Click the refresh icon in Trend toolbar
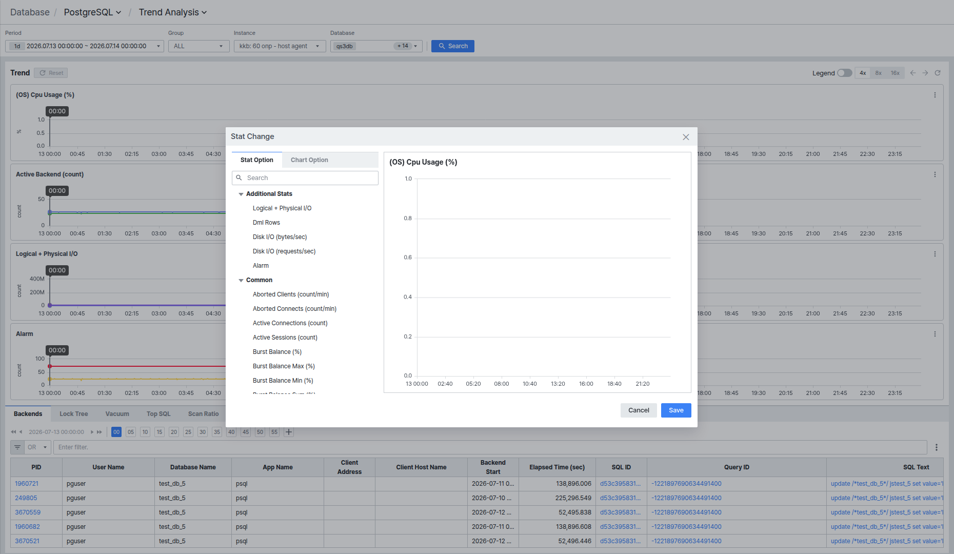Image resolution: width=954 pixels, height=554 pixels. coord(938,73)
